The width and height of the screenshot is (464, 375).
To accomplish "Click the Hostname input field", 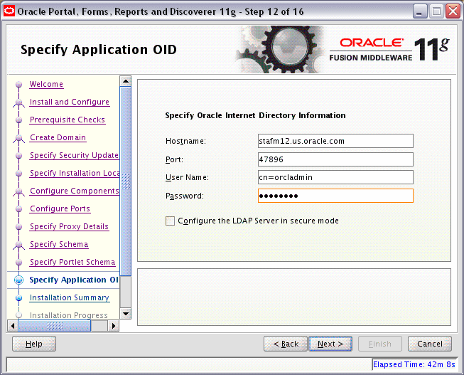I will tap(335, 141).
